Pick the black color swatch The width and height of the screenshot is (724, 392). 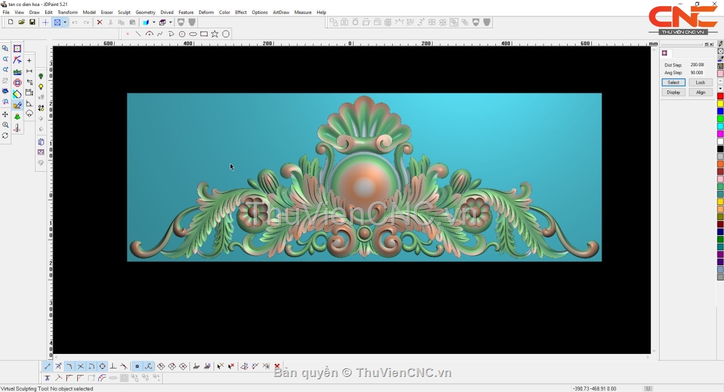point(720,149)
